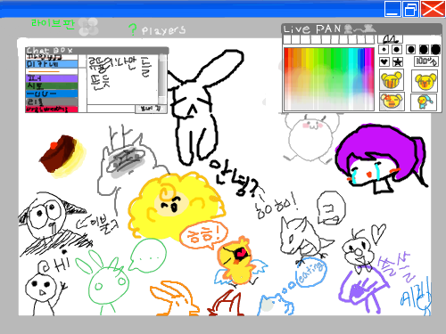
Task: Select the second smallest brush size
Action: 397,50
